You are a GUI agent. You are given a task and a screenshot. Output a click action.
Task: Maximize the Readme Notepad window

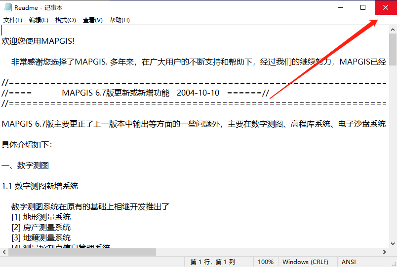(x=363, y=7)
